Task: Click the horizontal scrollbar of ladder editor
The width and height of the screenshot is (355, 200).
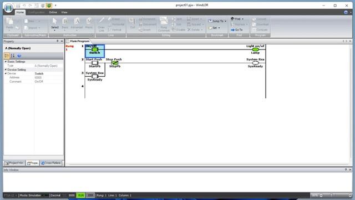Action: click(209, 164)
